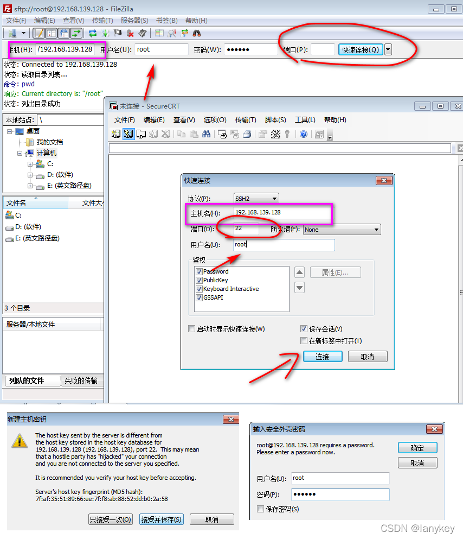Toggle GSSAPI authentication checkbox
The width and height of the screenshot is (463, 539).
pyautogui.click(x=199, y=297)
